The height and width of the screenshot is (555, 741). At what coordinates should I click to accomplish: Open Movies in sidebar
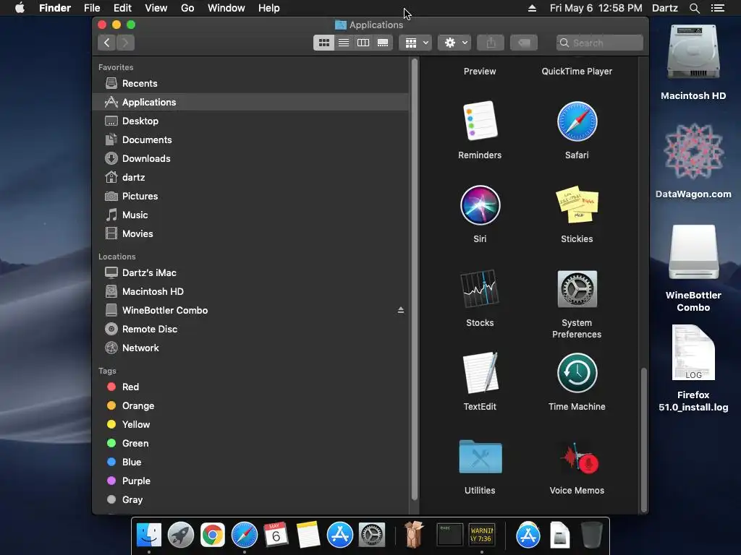point(251,233)
